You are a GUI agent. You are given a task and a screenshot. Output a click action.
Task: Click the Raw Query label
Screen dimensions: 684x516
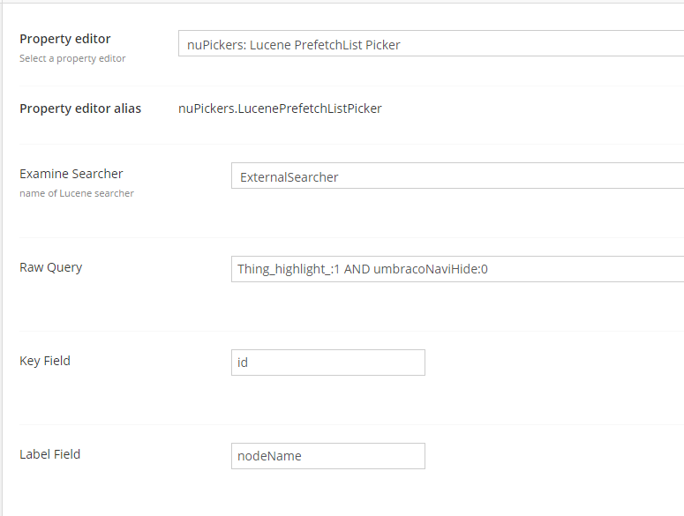(x=50, y=267)
